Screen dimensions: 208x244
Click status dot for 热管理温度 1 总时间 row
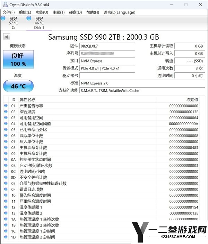point(6,231)
